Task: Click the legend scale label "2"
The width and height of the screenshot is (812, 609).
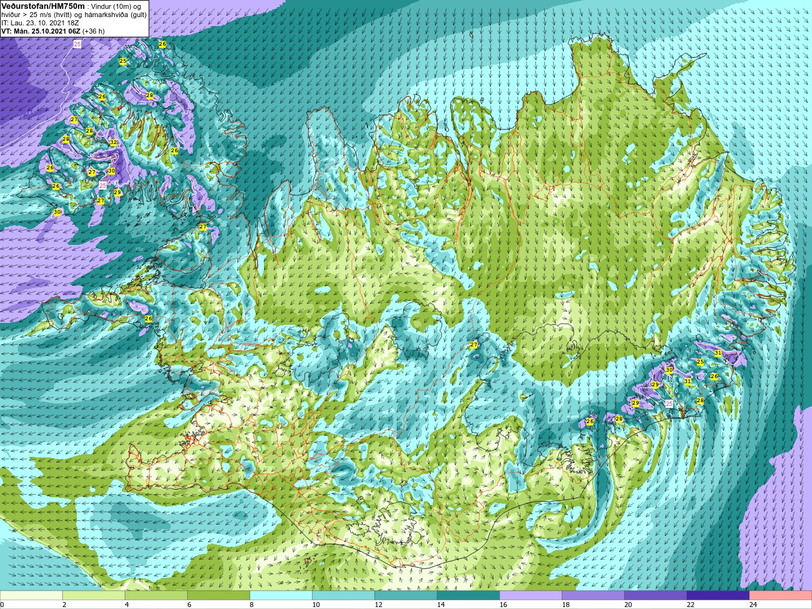Action: pyautogui.click(x=64, y=605)
